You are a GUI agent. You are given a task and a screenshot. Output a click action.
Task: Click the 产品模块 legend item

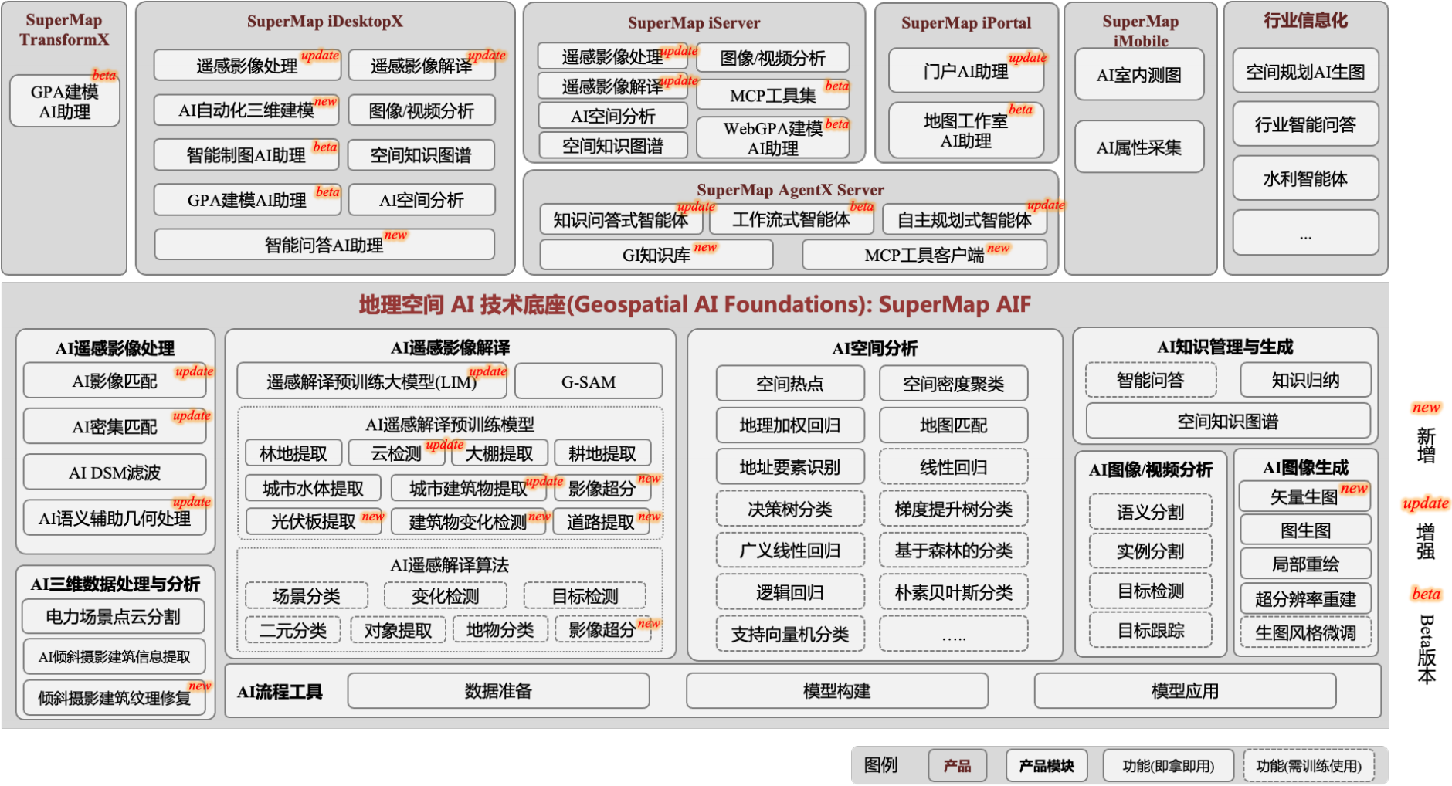[1046, 765]
